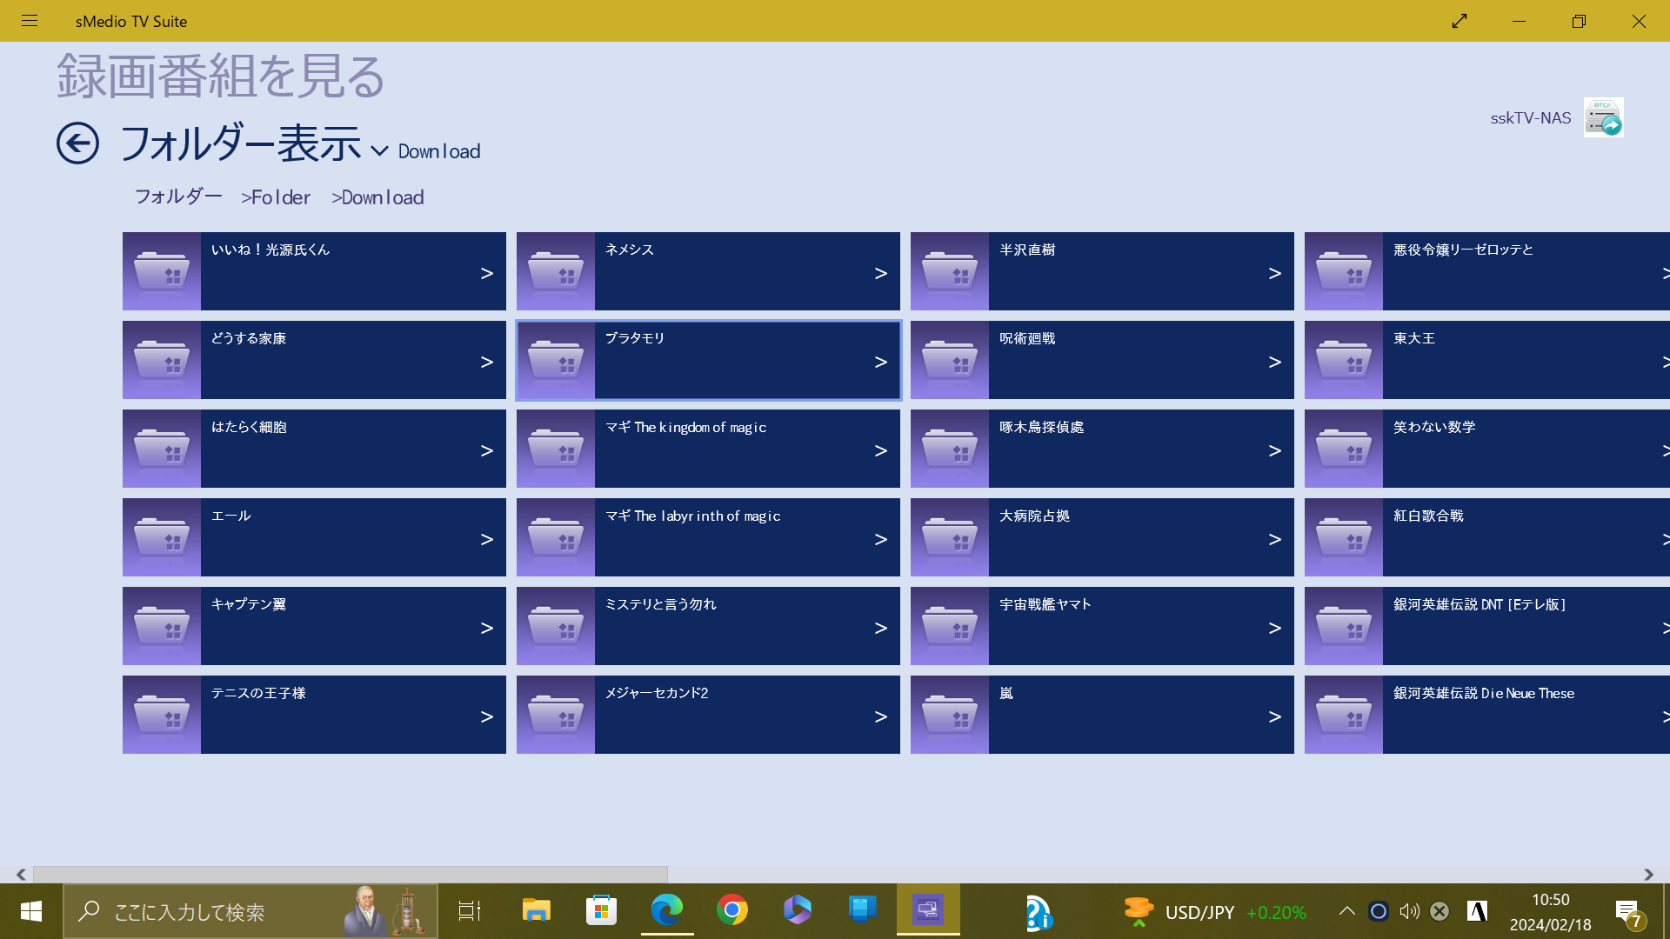Screen dimensions: 1670x939
Task: Click the USD/JPY widget on taskbar
Action: [1215, 911]
